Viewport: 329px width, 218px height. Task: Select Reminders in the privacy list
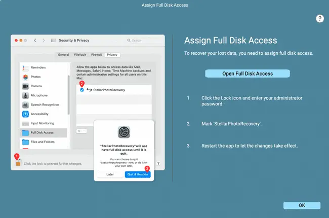[44, 67]
